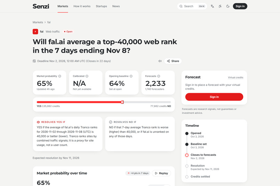Show Market probability info tooltip
This screenshot has width=280, height=186.
tap(60, 76)
